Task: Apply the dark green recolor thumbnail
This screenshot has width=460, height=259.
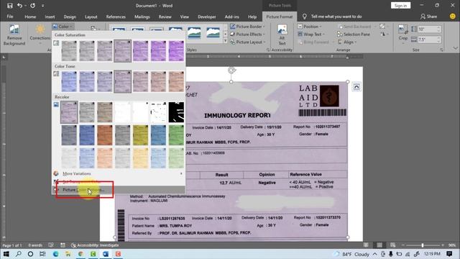Action: point(176,135)
